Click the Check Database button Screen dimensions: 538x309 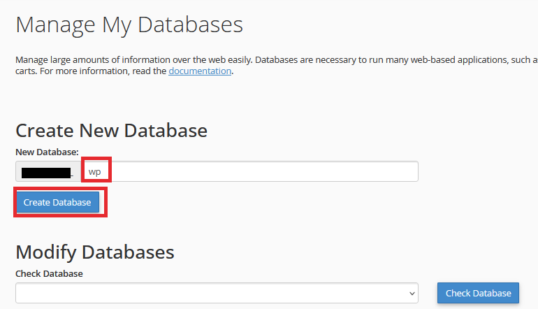[x=478, y=293]
